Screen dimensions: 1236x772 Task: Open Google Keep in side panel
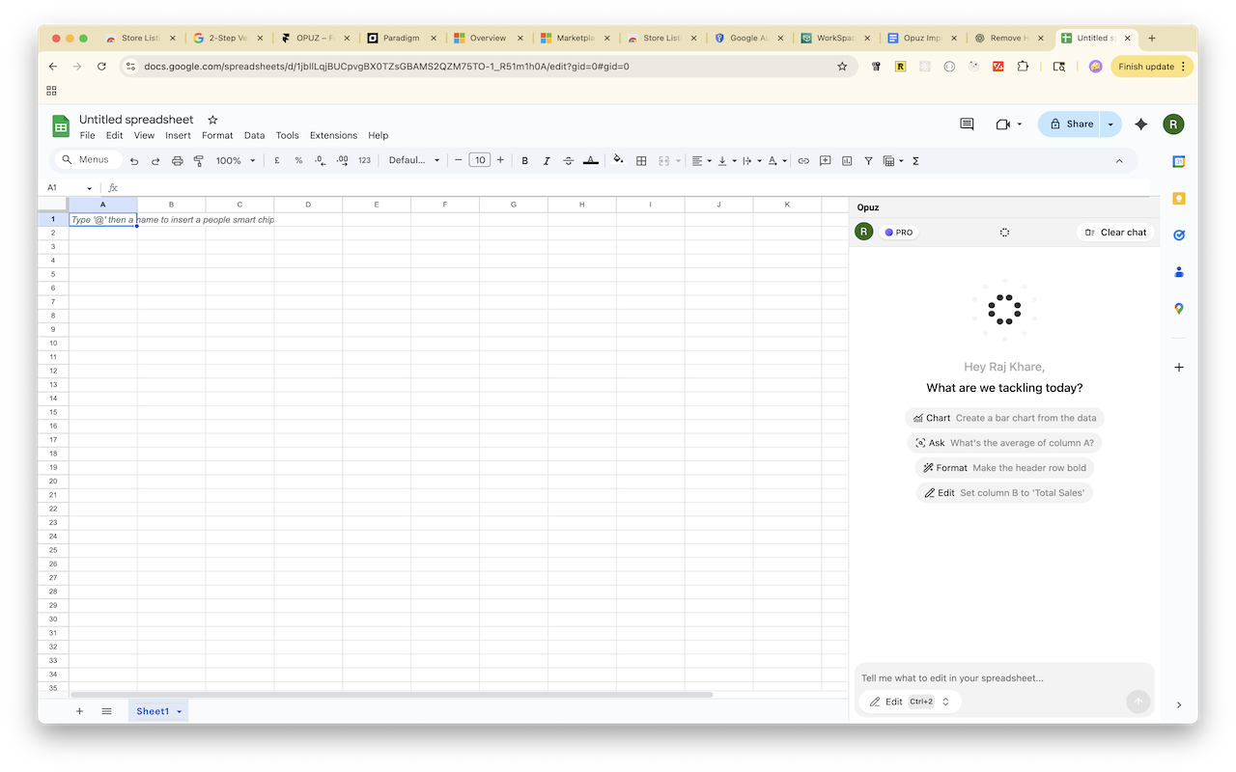1178,199
